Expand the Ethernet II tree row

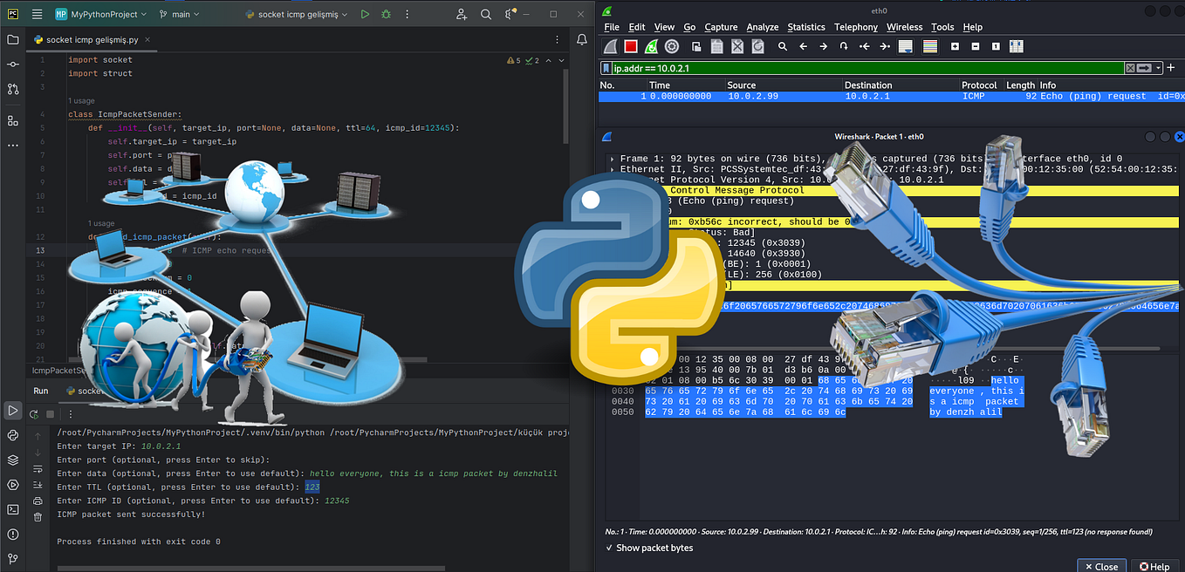(x=612, y=169)
